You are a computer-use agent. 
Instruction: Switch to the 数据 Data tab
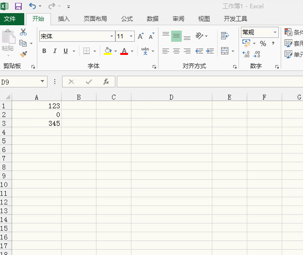click(x=153, y=19)
